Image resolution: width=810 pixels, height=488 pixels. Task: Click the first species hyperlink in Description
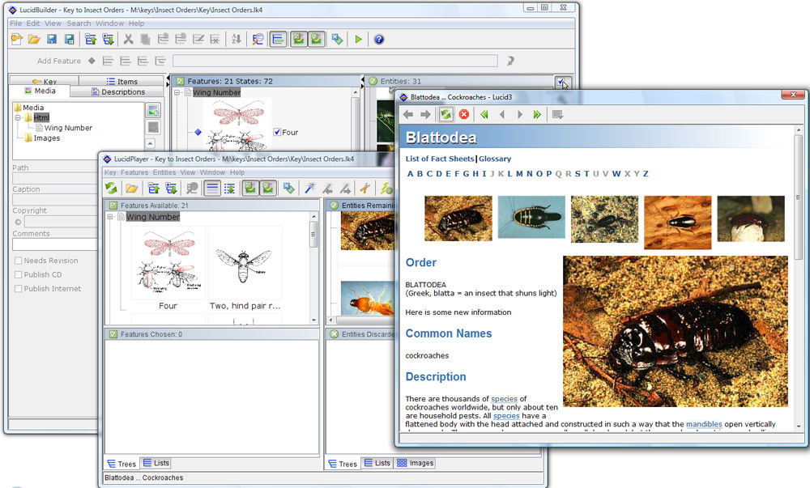click(504, 399)
